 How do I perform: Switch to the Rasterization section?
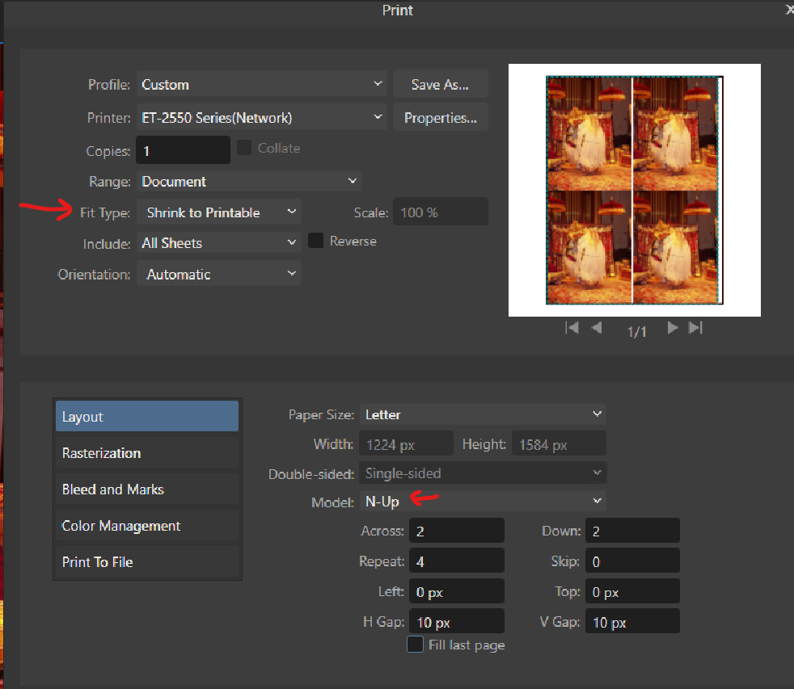(x=146, y=453)
